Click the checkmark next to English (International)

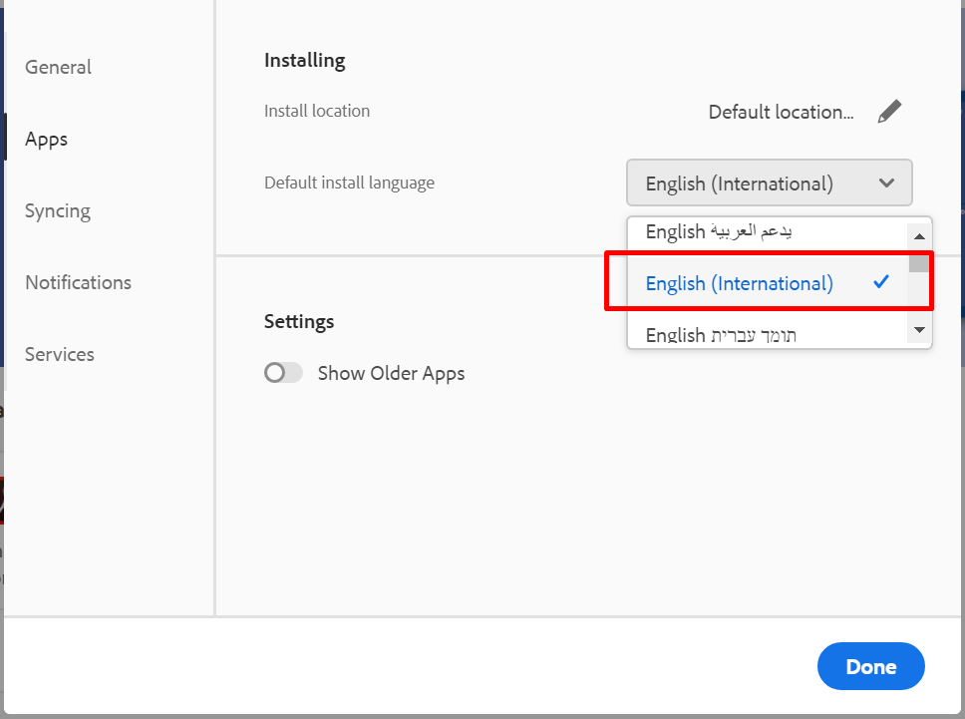(x=880, y=282)
